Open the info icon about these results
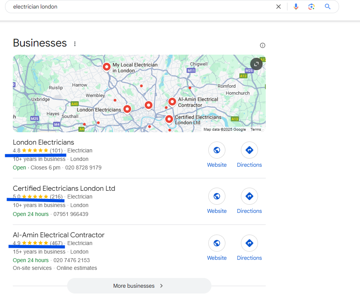Image resolution: width=360 pixels, height=297 pixels. [262, 45]
